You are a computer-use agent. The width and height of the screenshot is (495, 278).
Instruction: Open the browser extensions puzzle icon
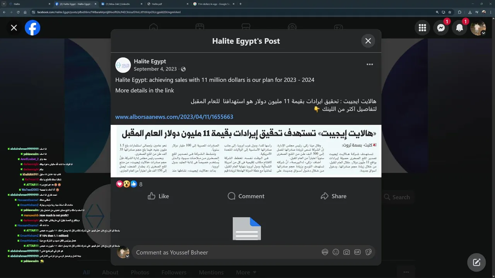(x=459, y=12)
